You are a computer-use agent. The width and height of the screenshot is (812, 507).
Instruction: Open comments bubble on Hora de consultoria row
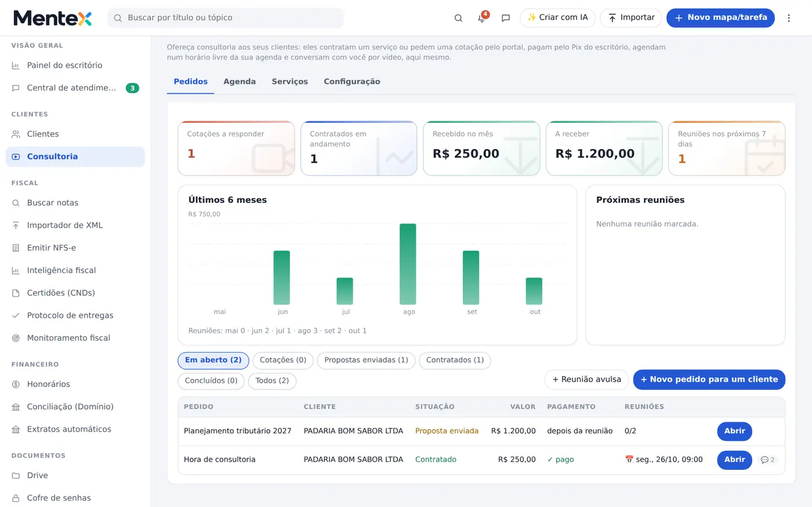click(768, 459)
